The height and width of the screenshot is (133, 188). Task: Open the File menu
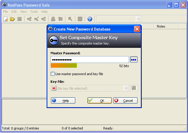click(5, 12)
